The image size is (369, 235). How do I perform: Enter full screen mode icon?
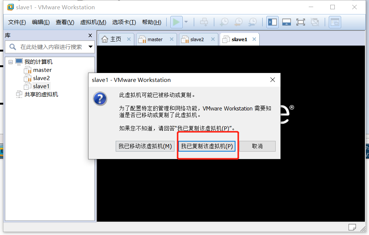[x=301, y=22]
